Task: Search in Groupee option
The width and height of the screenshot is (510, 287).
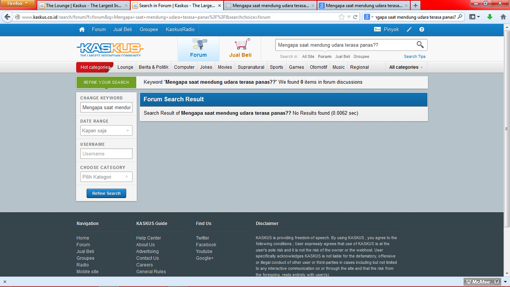Action: [x=361, y=57]
